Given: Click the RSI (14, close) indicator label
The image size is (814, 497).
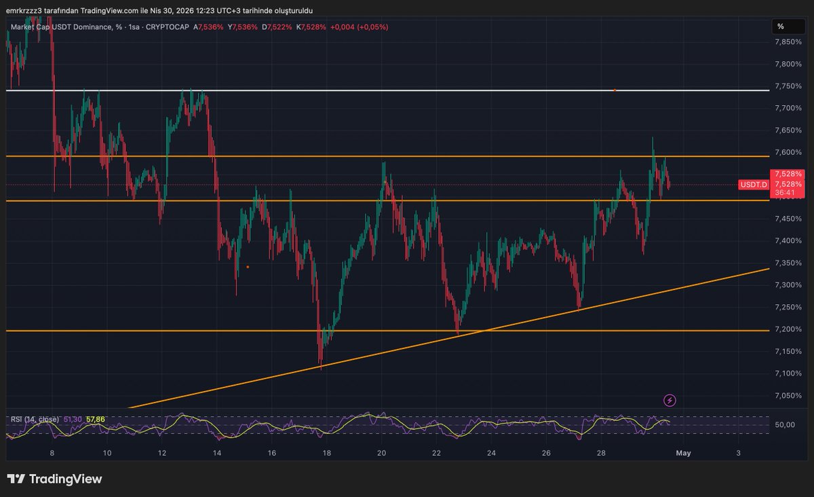Looking at the screenshot, I should point(35,420).
